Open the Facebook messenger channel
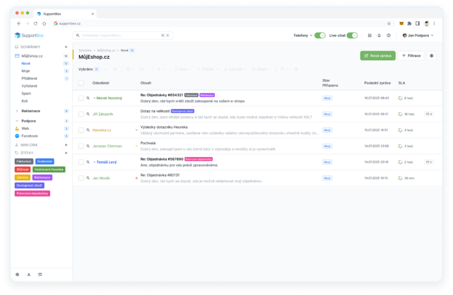Image resolution: width=453 pixels, height=295 pixels. tap(29, 136)
